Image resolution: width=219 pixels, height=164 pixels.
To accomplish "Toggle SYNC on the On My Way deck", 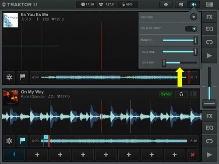I will (166, 94).
